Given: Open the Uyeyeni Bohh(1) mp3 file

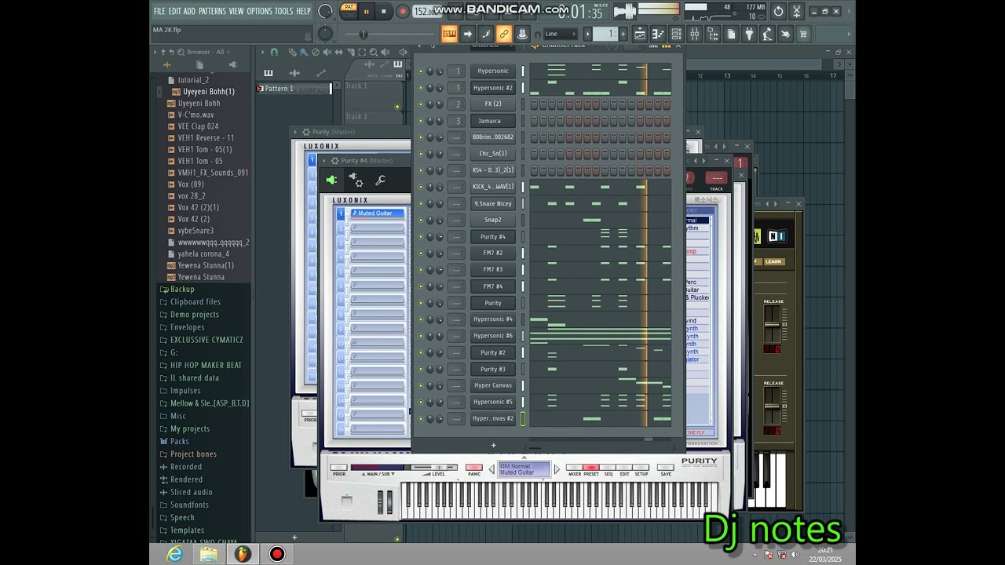Looking at the screenshot, I should (208, 92).
